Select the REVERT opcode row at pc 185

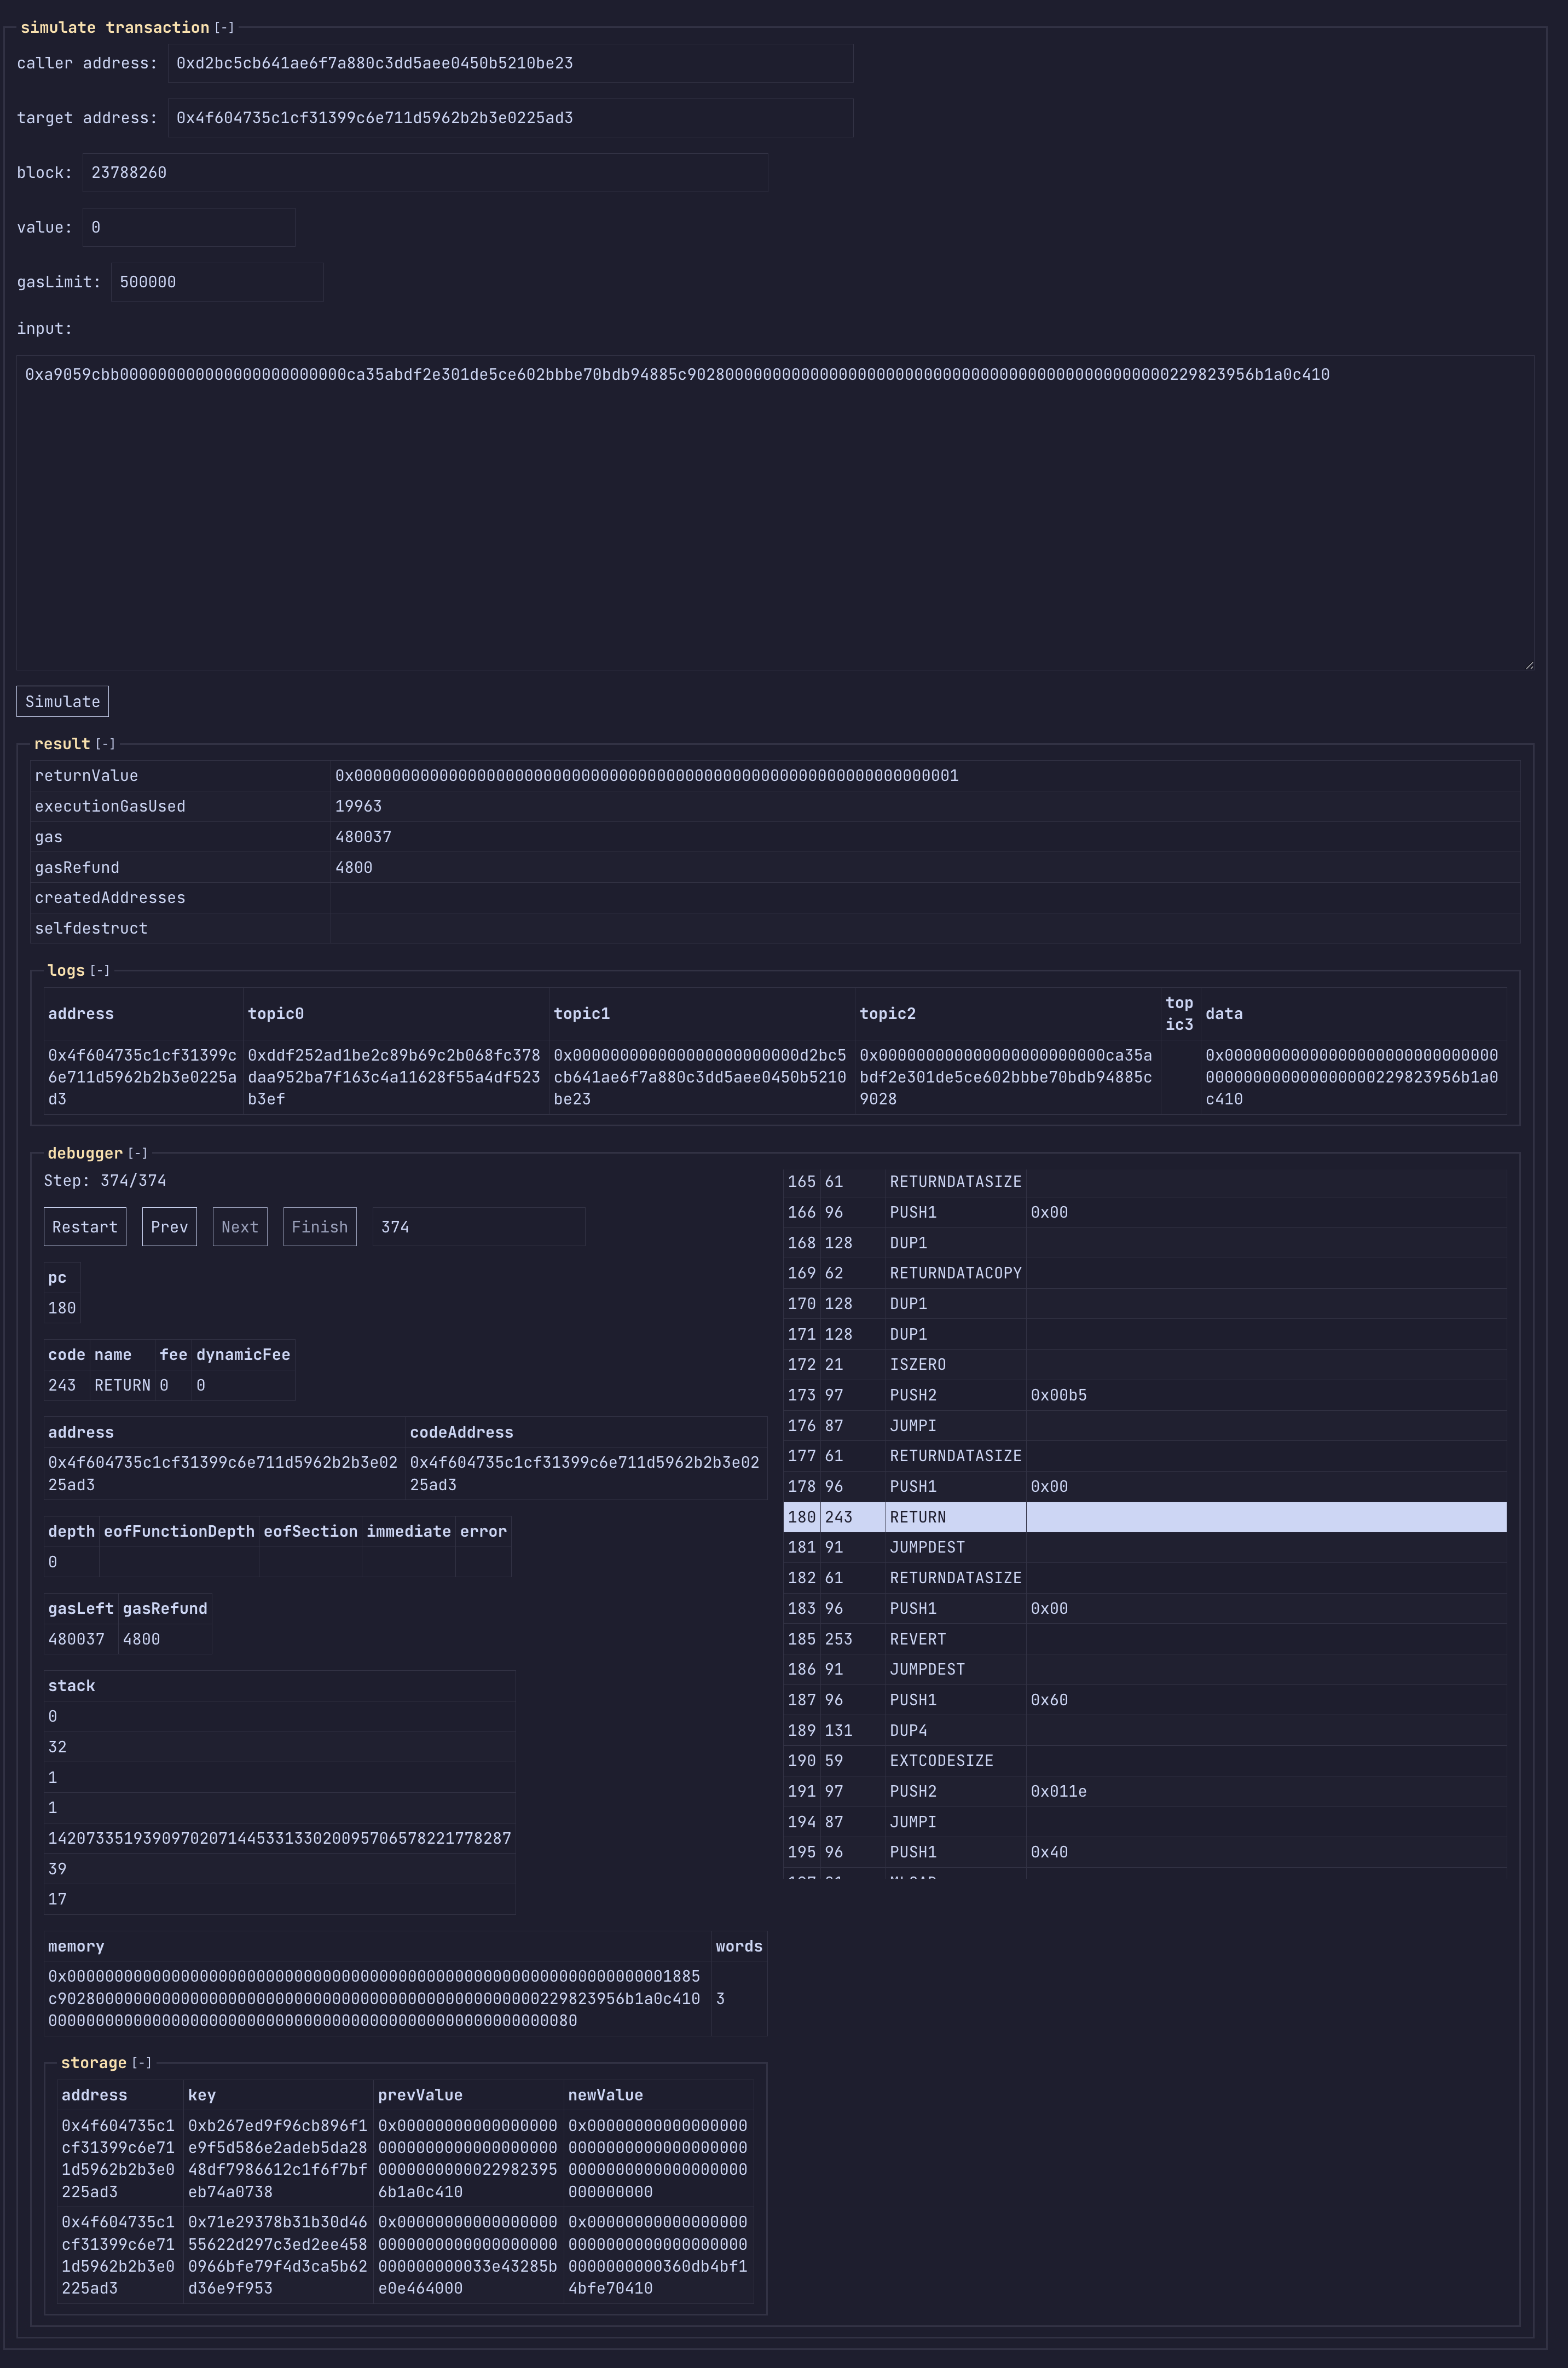(x=1145, y=1639)
